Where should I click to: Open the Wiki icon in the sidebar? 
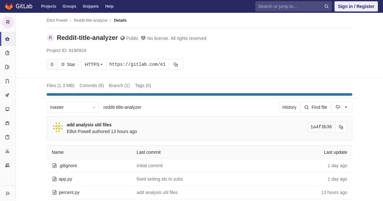7,137
